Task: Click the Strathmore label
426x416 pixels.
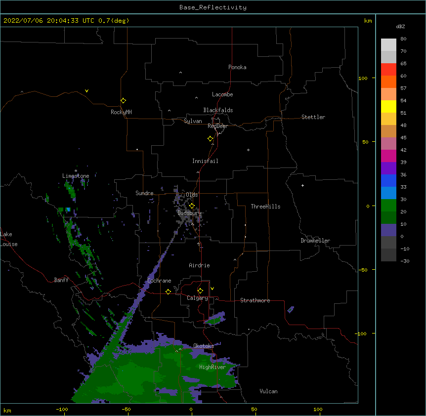Action: [x=255, y=300]
